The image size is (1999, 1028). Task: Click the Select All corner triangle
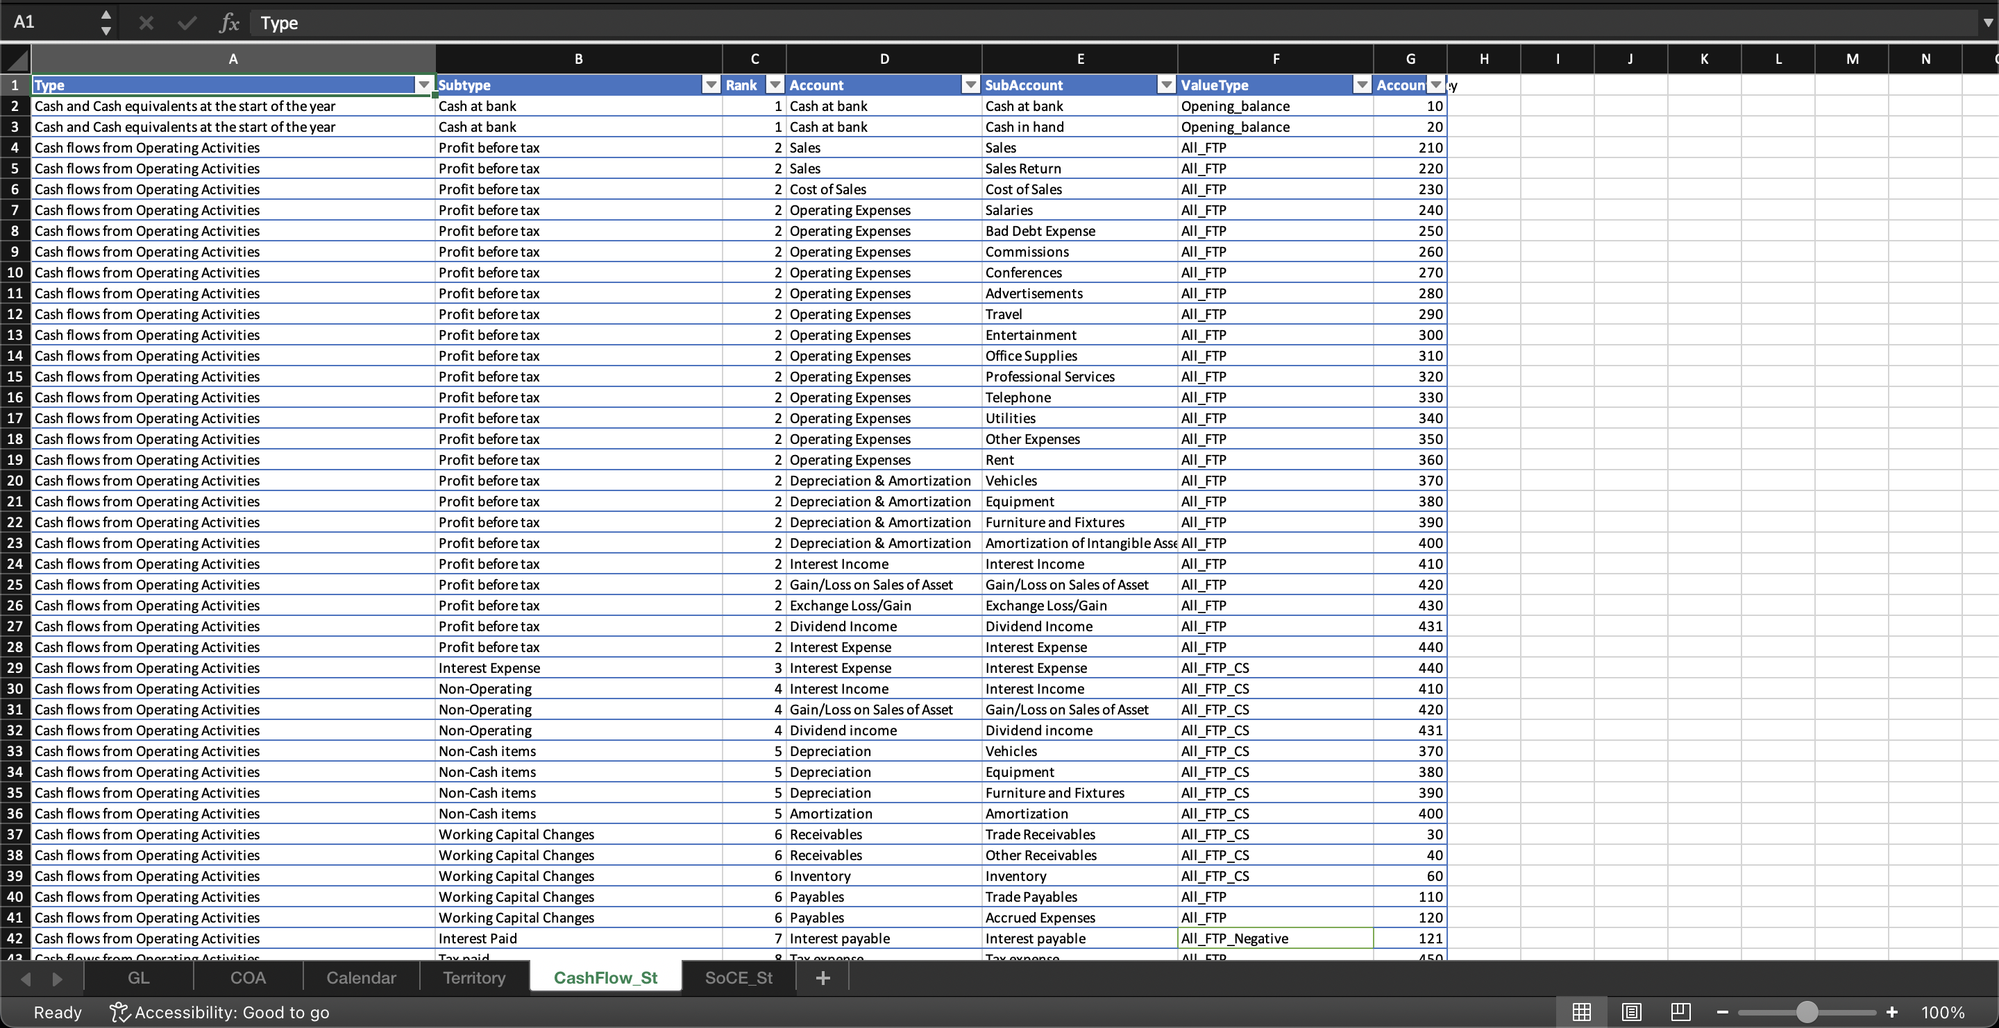tap(16, 59)
